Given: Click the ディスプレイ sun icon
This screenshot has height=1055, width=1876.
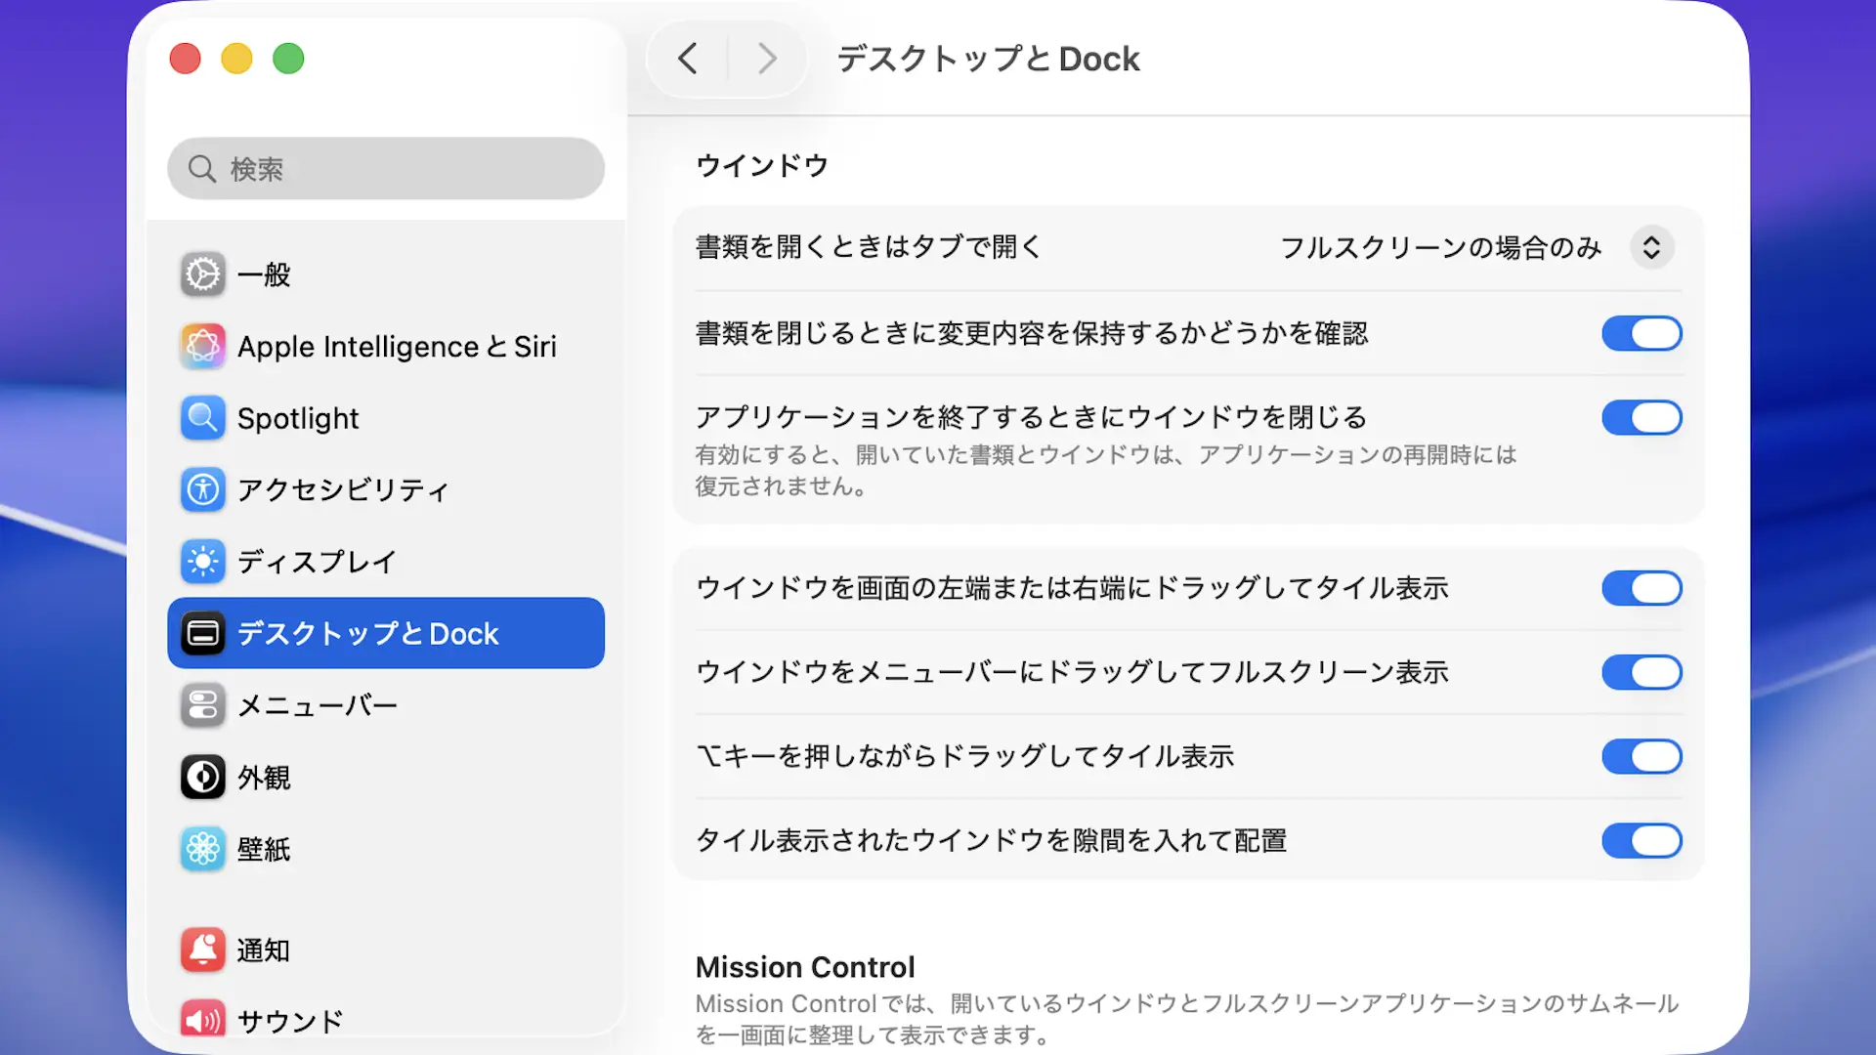Looking at the screenshot, I should pyautogui.click(x=203, y=562).
